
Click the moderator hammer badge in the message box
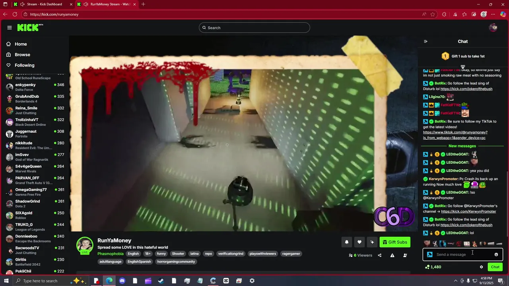point(429,255)
